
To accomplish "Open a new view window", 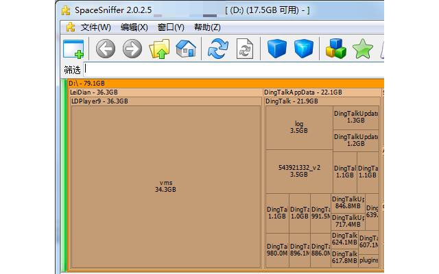I will [x=73, y=49].
